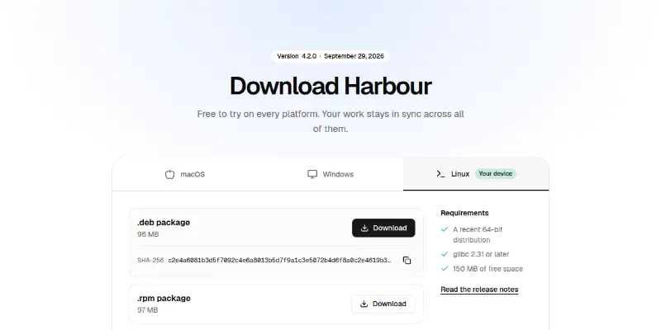Click checkmark beside glibc 2.31
This screenshot has width=661, height=330.
[445, 254]
